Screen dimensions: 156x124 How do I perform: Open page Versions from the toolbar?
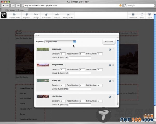(x=57, y=15)
